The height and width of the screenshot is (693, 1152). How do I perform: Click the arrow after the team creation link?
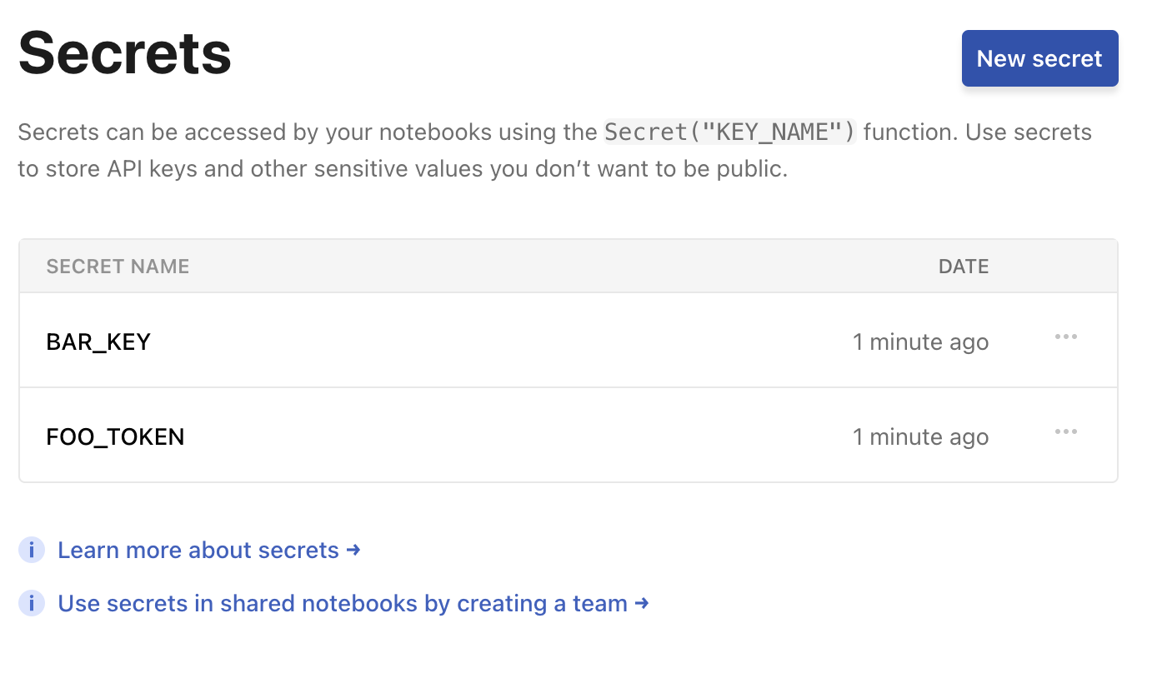(642, 603)
